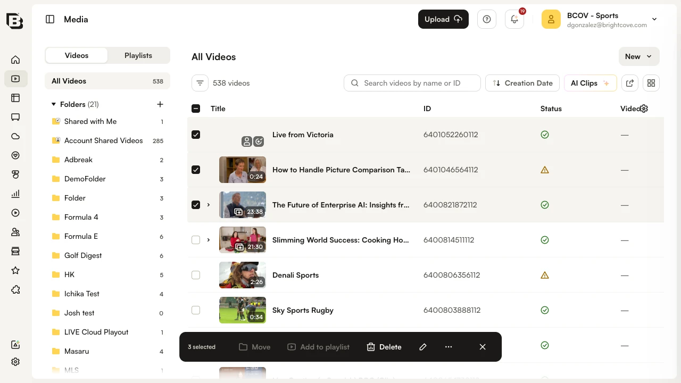The image size is (681, 383).
Task: Open the monitor icon in left rail
Action: coord(15,117)
